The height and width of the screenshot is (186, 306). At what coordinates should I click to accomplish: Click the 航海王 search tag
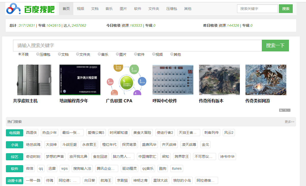(106, 180)
